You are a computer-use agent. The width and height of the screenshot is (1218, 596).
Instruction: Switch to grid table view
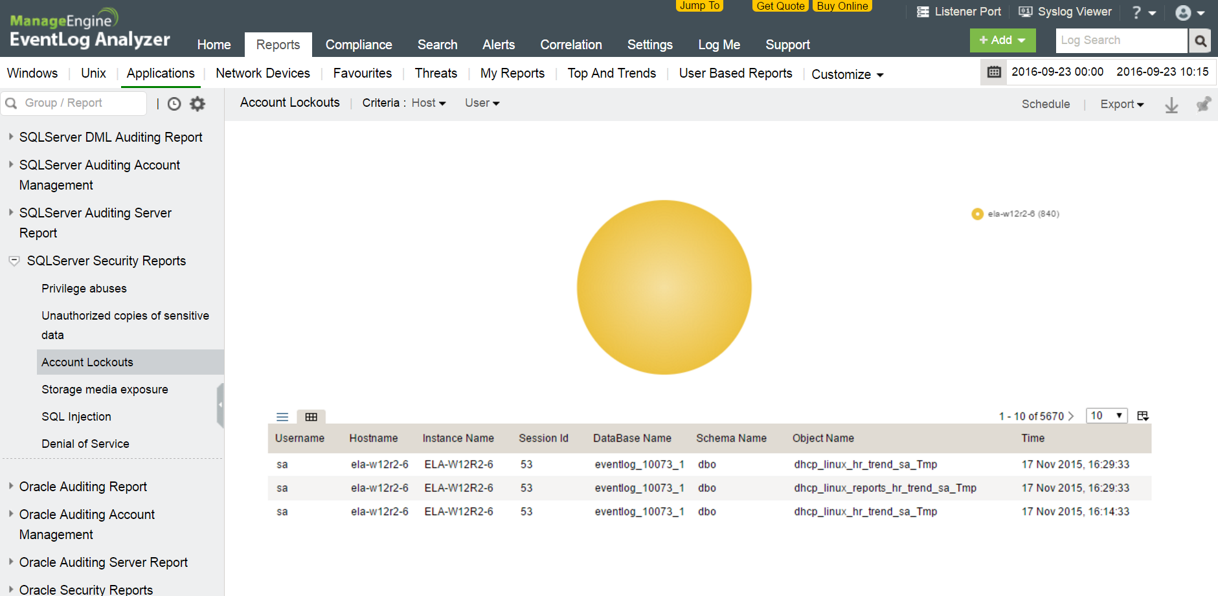pyautogui.click(x=311, y=417)
